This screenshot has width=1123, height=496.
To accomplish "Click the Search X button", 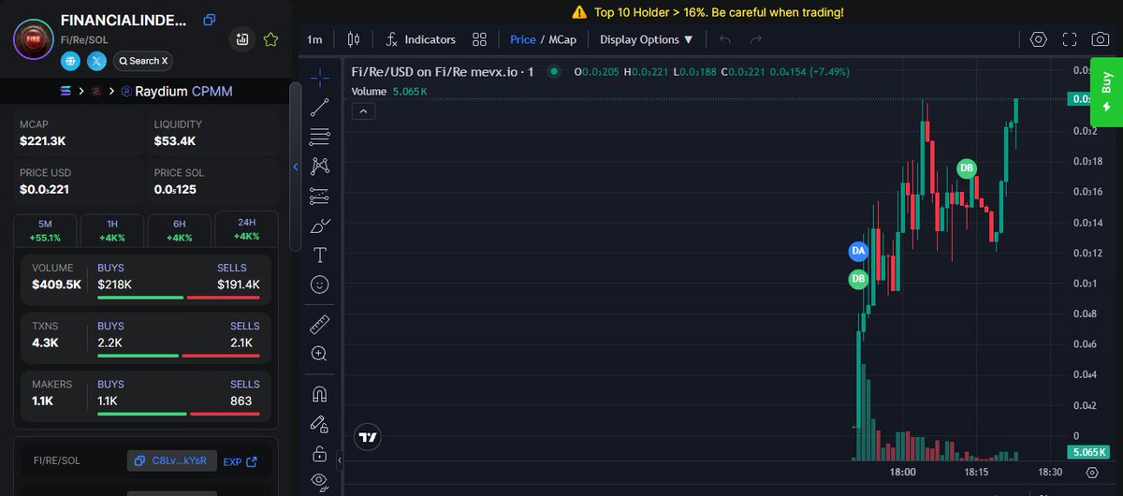I will pos(142,61).
